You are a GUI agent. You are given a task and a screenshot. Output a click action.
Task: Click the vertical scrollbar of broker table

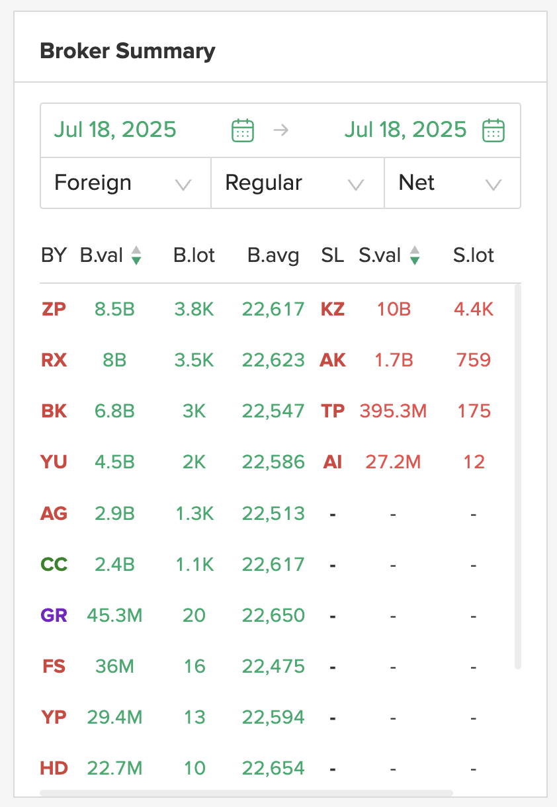click(x=518, y=476)
